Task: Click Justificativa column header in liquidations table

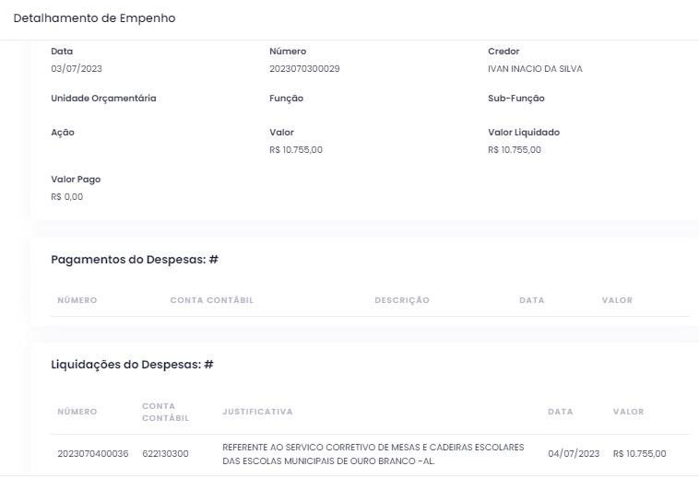Action: point(257,412)
